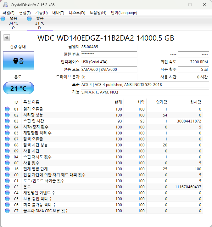
Task: Click the 21 °C temperature button
Action: [x=19, y=88]
